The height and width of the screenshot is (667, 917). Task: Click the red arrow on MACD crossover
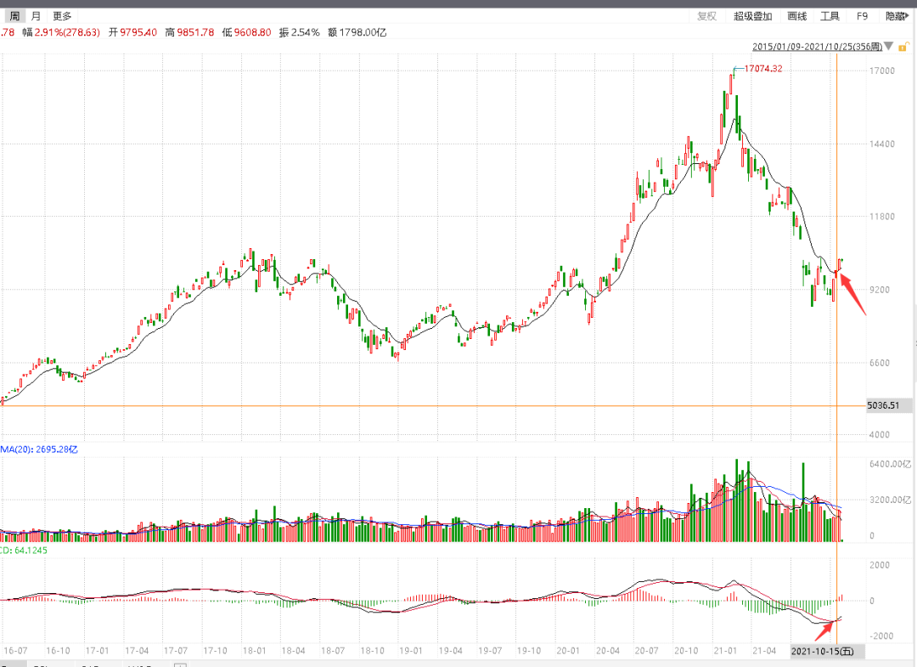(824, 630)
